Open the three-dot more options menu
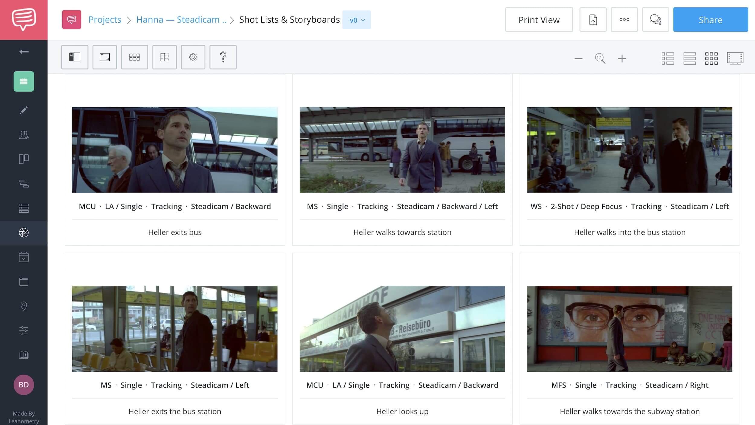Screen dimensions: 755x425 point(624,20)
